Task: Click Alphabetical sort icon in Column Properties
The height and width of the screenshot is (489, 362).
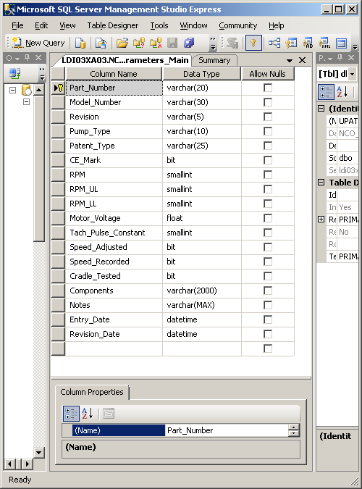Action: (x=88, y=414)
